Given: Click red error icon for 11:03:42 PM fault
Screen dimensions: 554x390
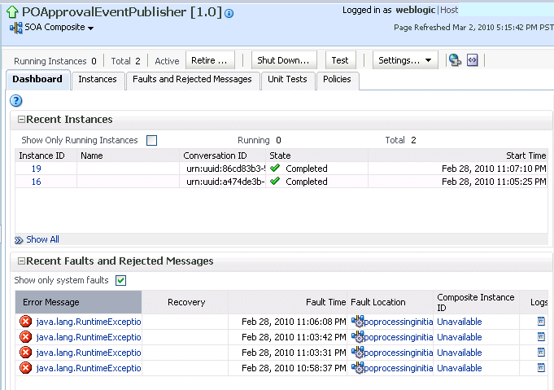Looking at the screenshot, I should 25,337.
